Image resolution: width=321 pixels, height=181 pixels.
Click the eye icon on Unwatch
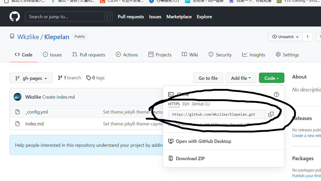pos(275,37)
